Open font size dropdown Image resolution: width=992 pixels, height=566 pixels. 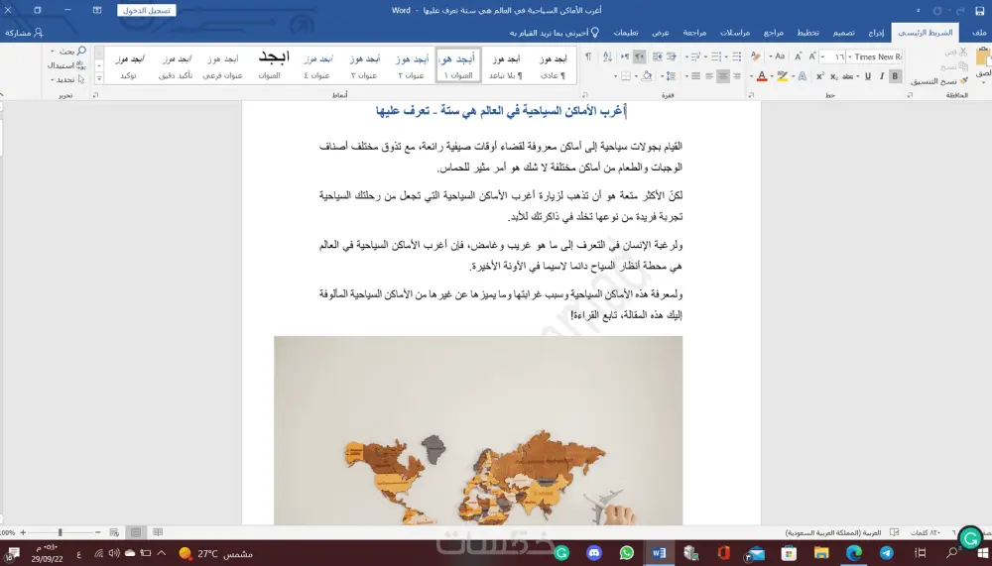pyautogui.click(x=823, y=57)
